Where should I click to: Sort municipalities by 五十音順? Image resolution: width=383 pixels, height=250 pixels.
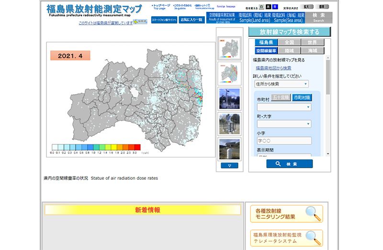(x=281, y=98)
